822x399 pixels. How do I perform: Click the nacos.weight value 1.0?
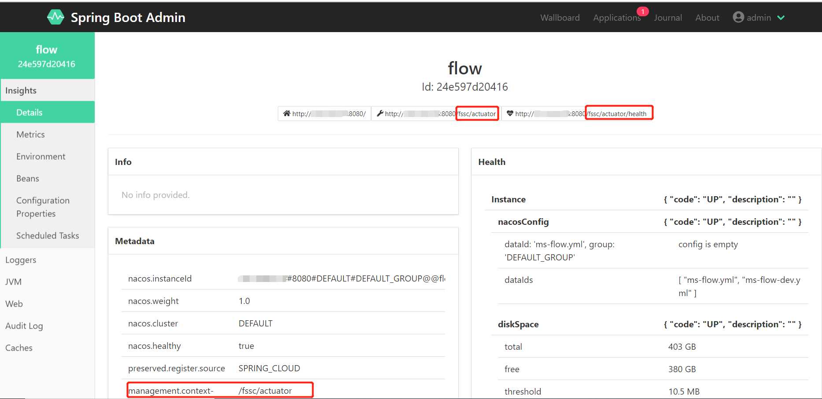point(244,301)
